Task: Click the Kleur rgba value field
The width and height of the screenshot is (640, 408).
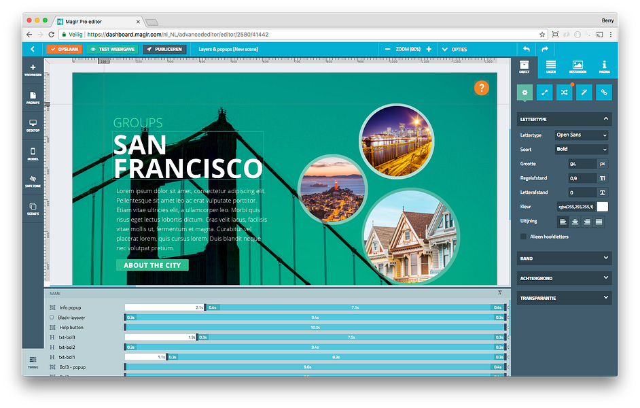Action: coord(576,207)
